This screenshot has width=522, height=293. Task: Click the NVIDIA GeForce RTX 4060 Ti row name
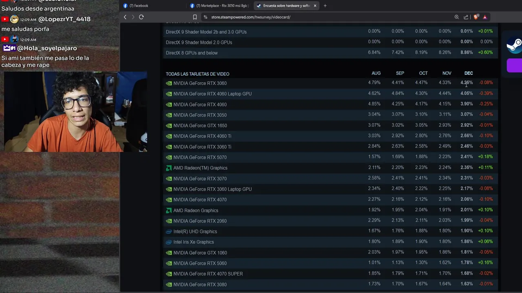point(202,136)
